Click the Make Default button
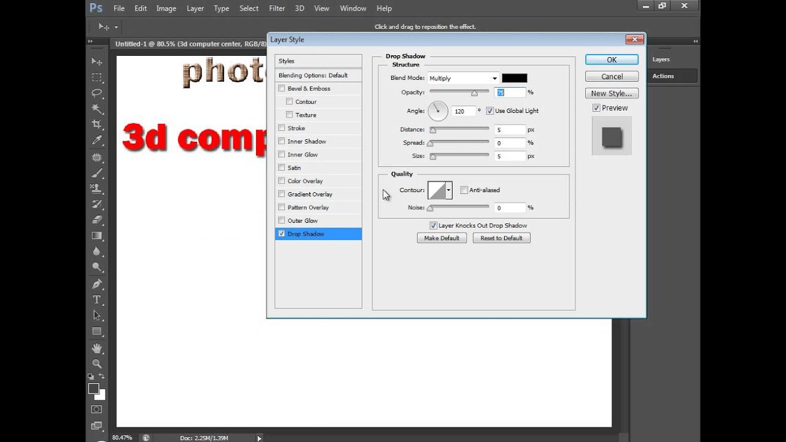 pos(442,238)
